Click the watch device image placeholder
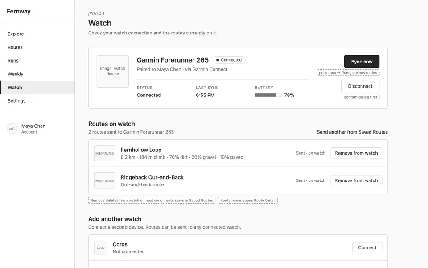This screenshot has height=268, width=428. pyautogui.click(x=112, y=71)
